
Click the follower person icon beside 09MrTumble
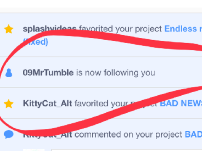pos(9,73)
